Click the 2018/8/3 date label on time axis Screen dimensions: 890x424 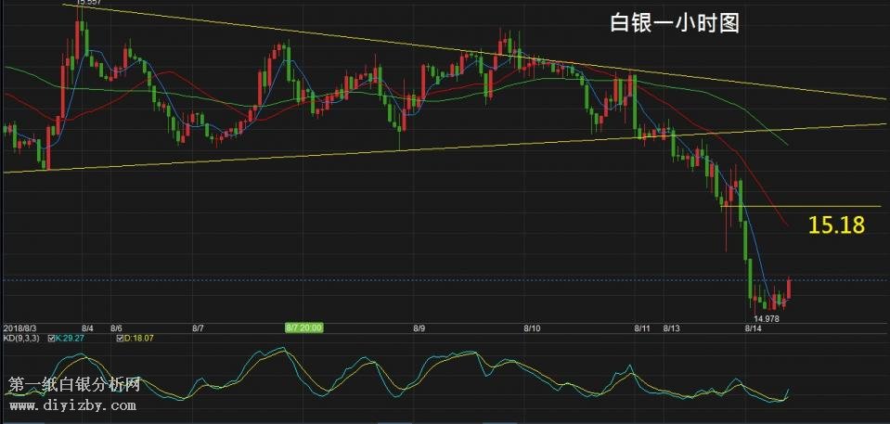pos(19,328)
